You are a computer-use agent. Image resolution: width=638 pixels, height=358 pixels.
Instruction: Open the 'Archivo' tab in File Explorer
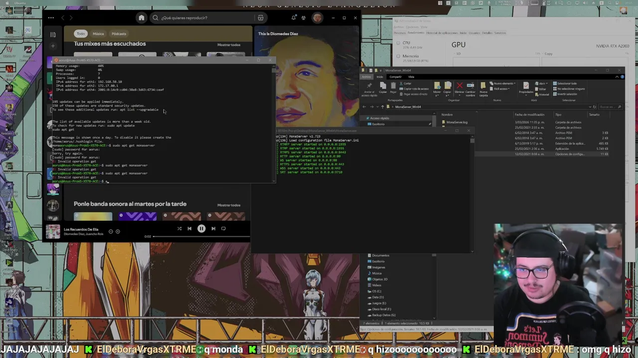click(x=366, y=77)
